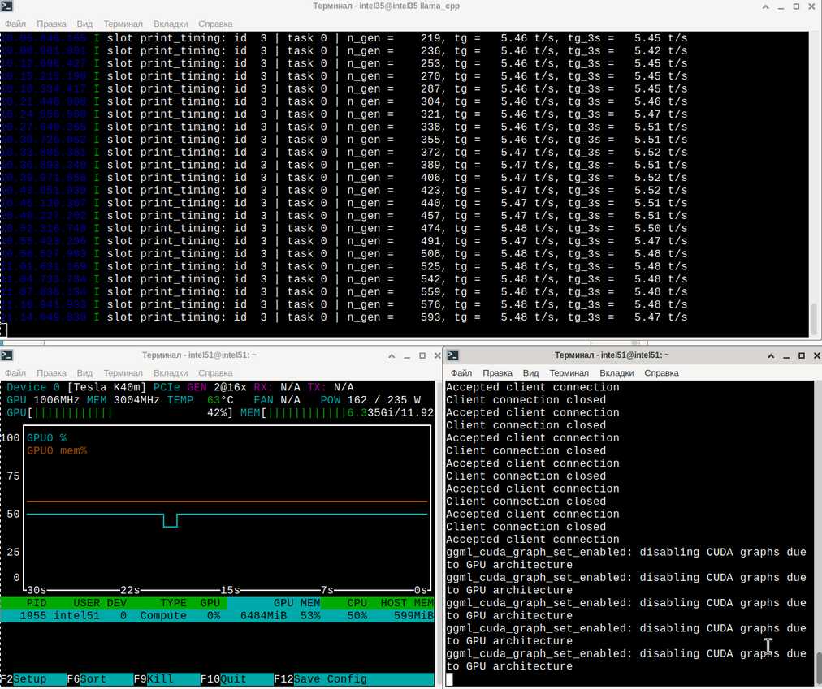Viewport: 822px width, 689px height.
Task: Open Вкладки menu in the rpc-server log window
Action: coord(616,372)
